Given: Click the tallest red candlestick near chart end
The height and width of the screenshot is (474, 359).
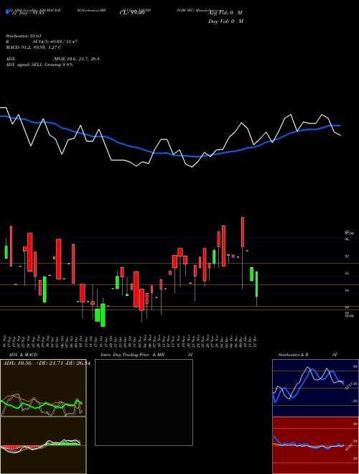Looking at the screenshot, I should pyautogui.click(x=243, y=232).
